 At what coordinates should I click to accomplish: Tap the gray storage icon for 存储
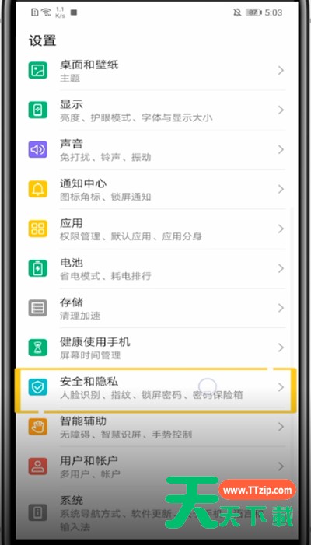click(37, 309)
